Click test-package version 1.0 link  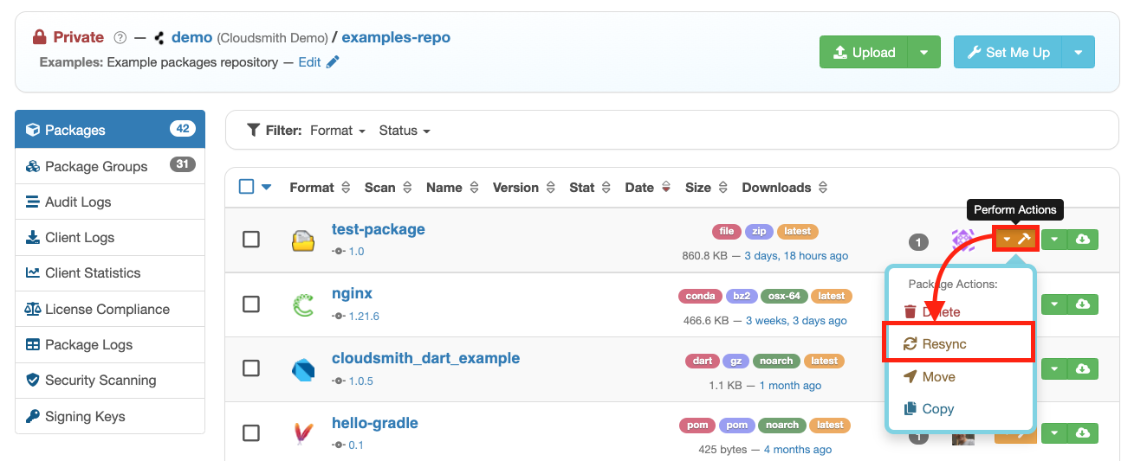pyautogui.click(x=356, y=251)
